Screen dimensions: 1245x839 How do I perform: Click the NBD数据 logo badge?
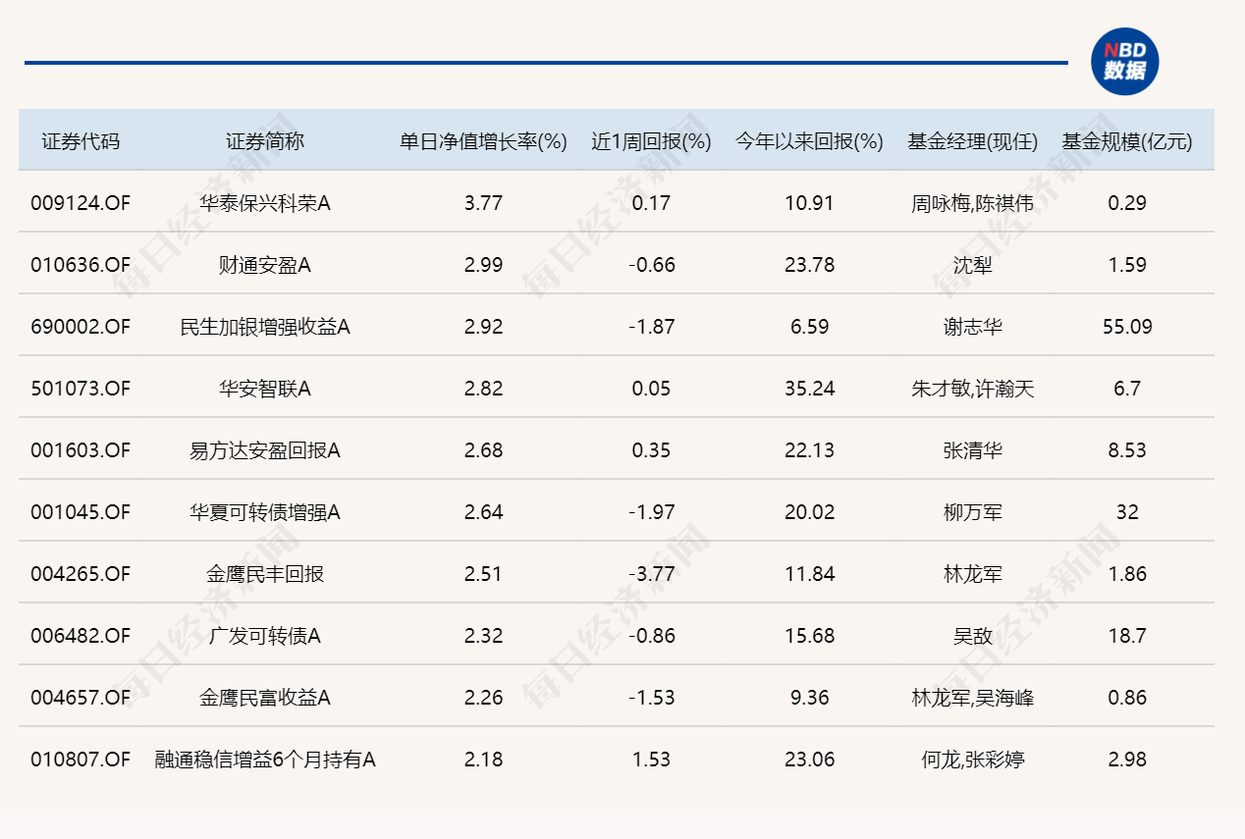(1124, 61)
